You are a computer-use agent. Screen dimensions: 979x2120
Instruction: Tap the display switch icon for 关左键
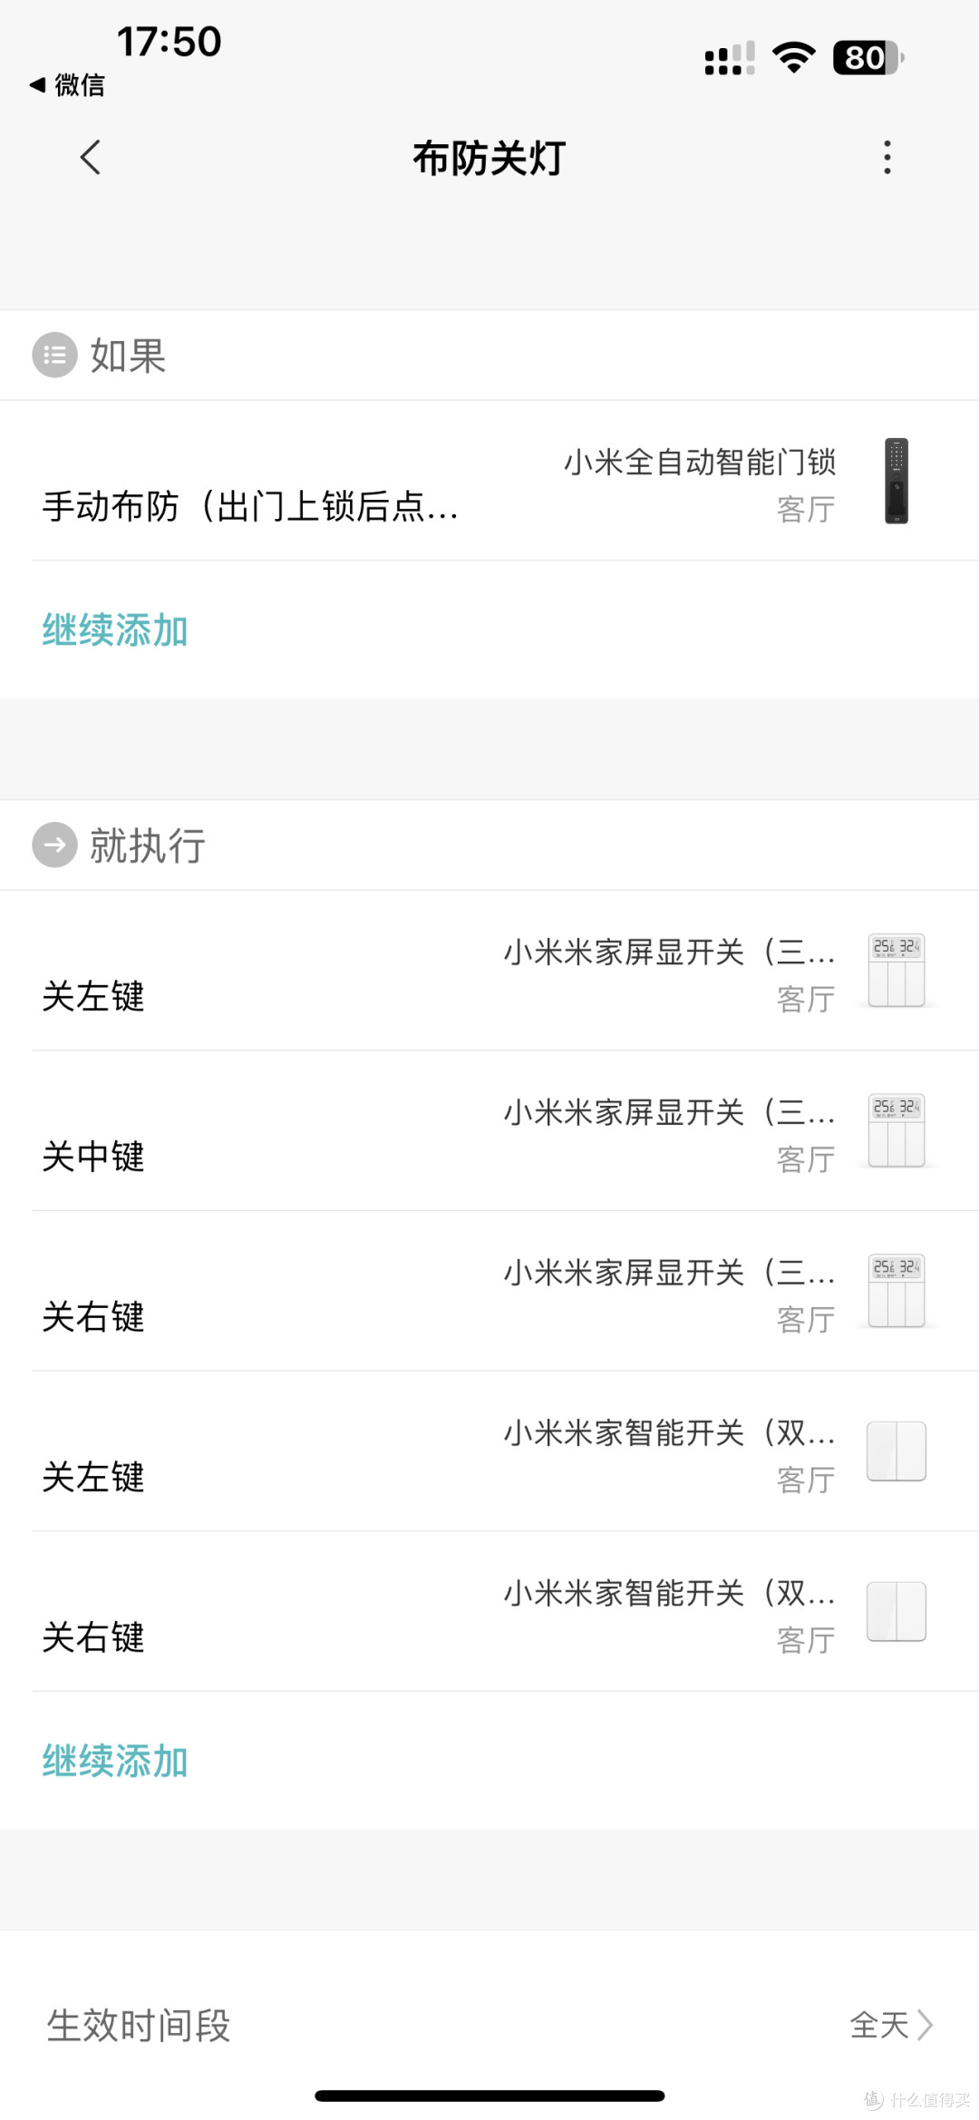pyautogui.click(x=896, y=970)
